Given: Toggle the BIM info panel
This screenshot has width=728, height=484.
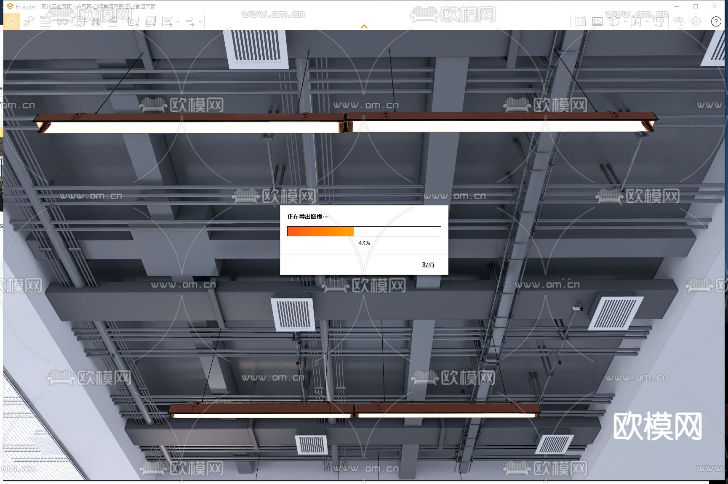Looking at the screenshot, I should 45,21.
